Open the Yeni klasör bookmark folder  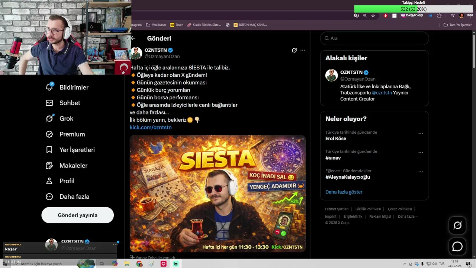tap(156, 25)
